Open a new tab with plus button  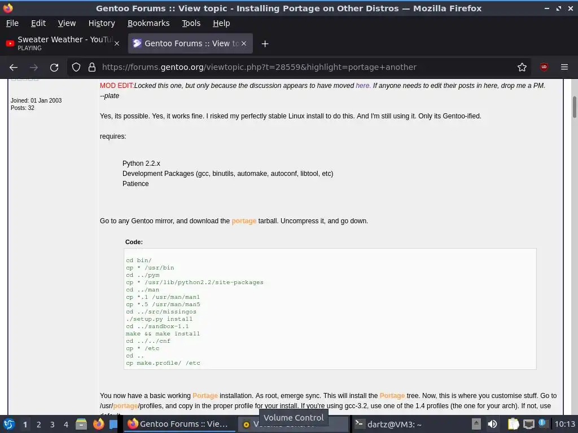pyautogui.click(x=265, y=44)
